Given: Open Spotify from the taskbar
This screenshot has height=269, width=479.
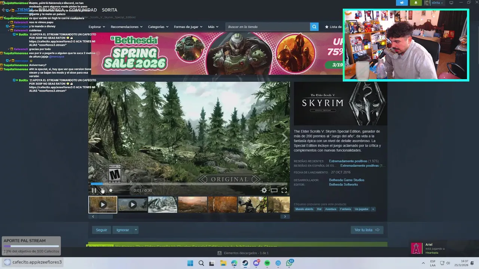Looking at the screenshot, I should [x=267, y=263].
